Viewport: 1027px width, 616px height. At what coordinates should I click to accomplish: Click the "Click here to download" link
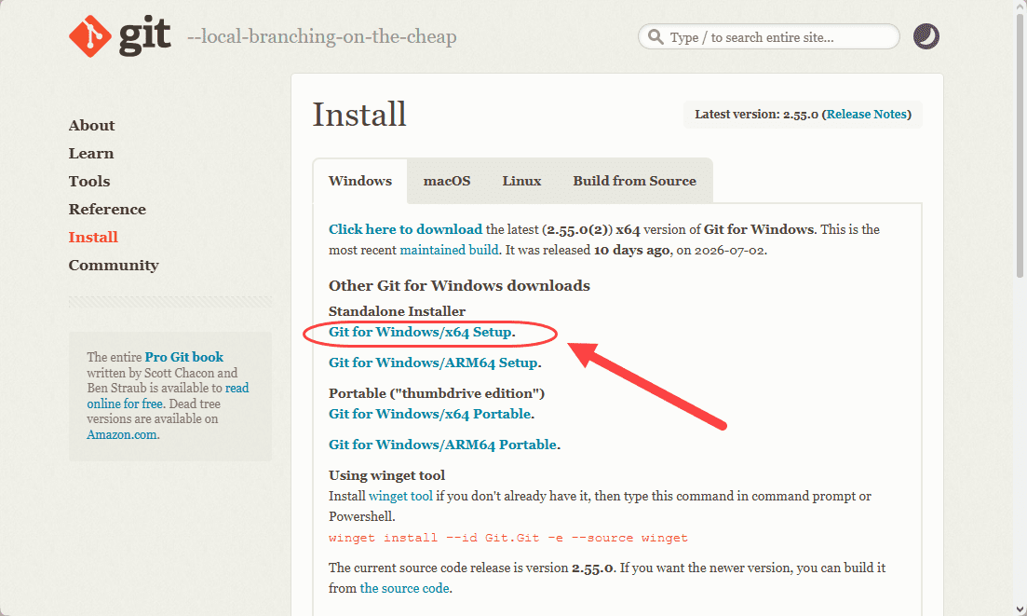(x=405, y=229)
